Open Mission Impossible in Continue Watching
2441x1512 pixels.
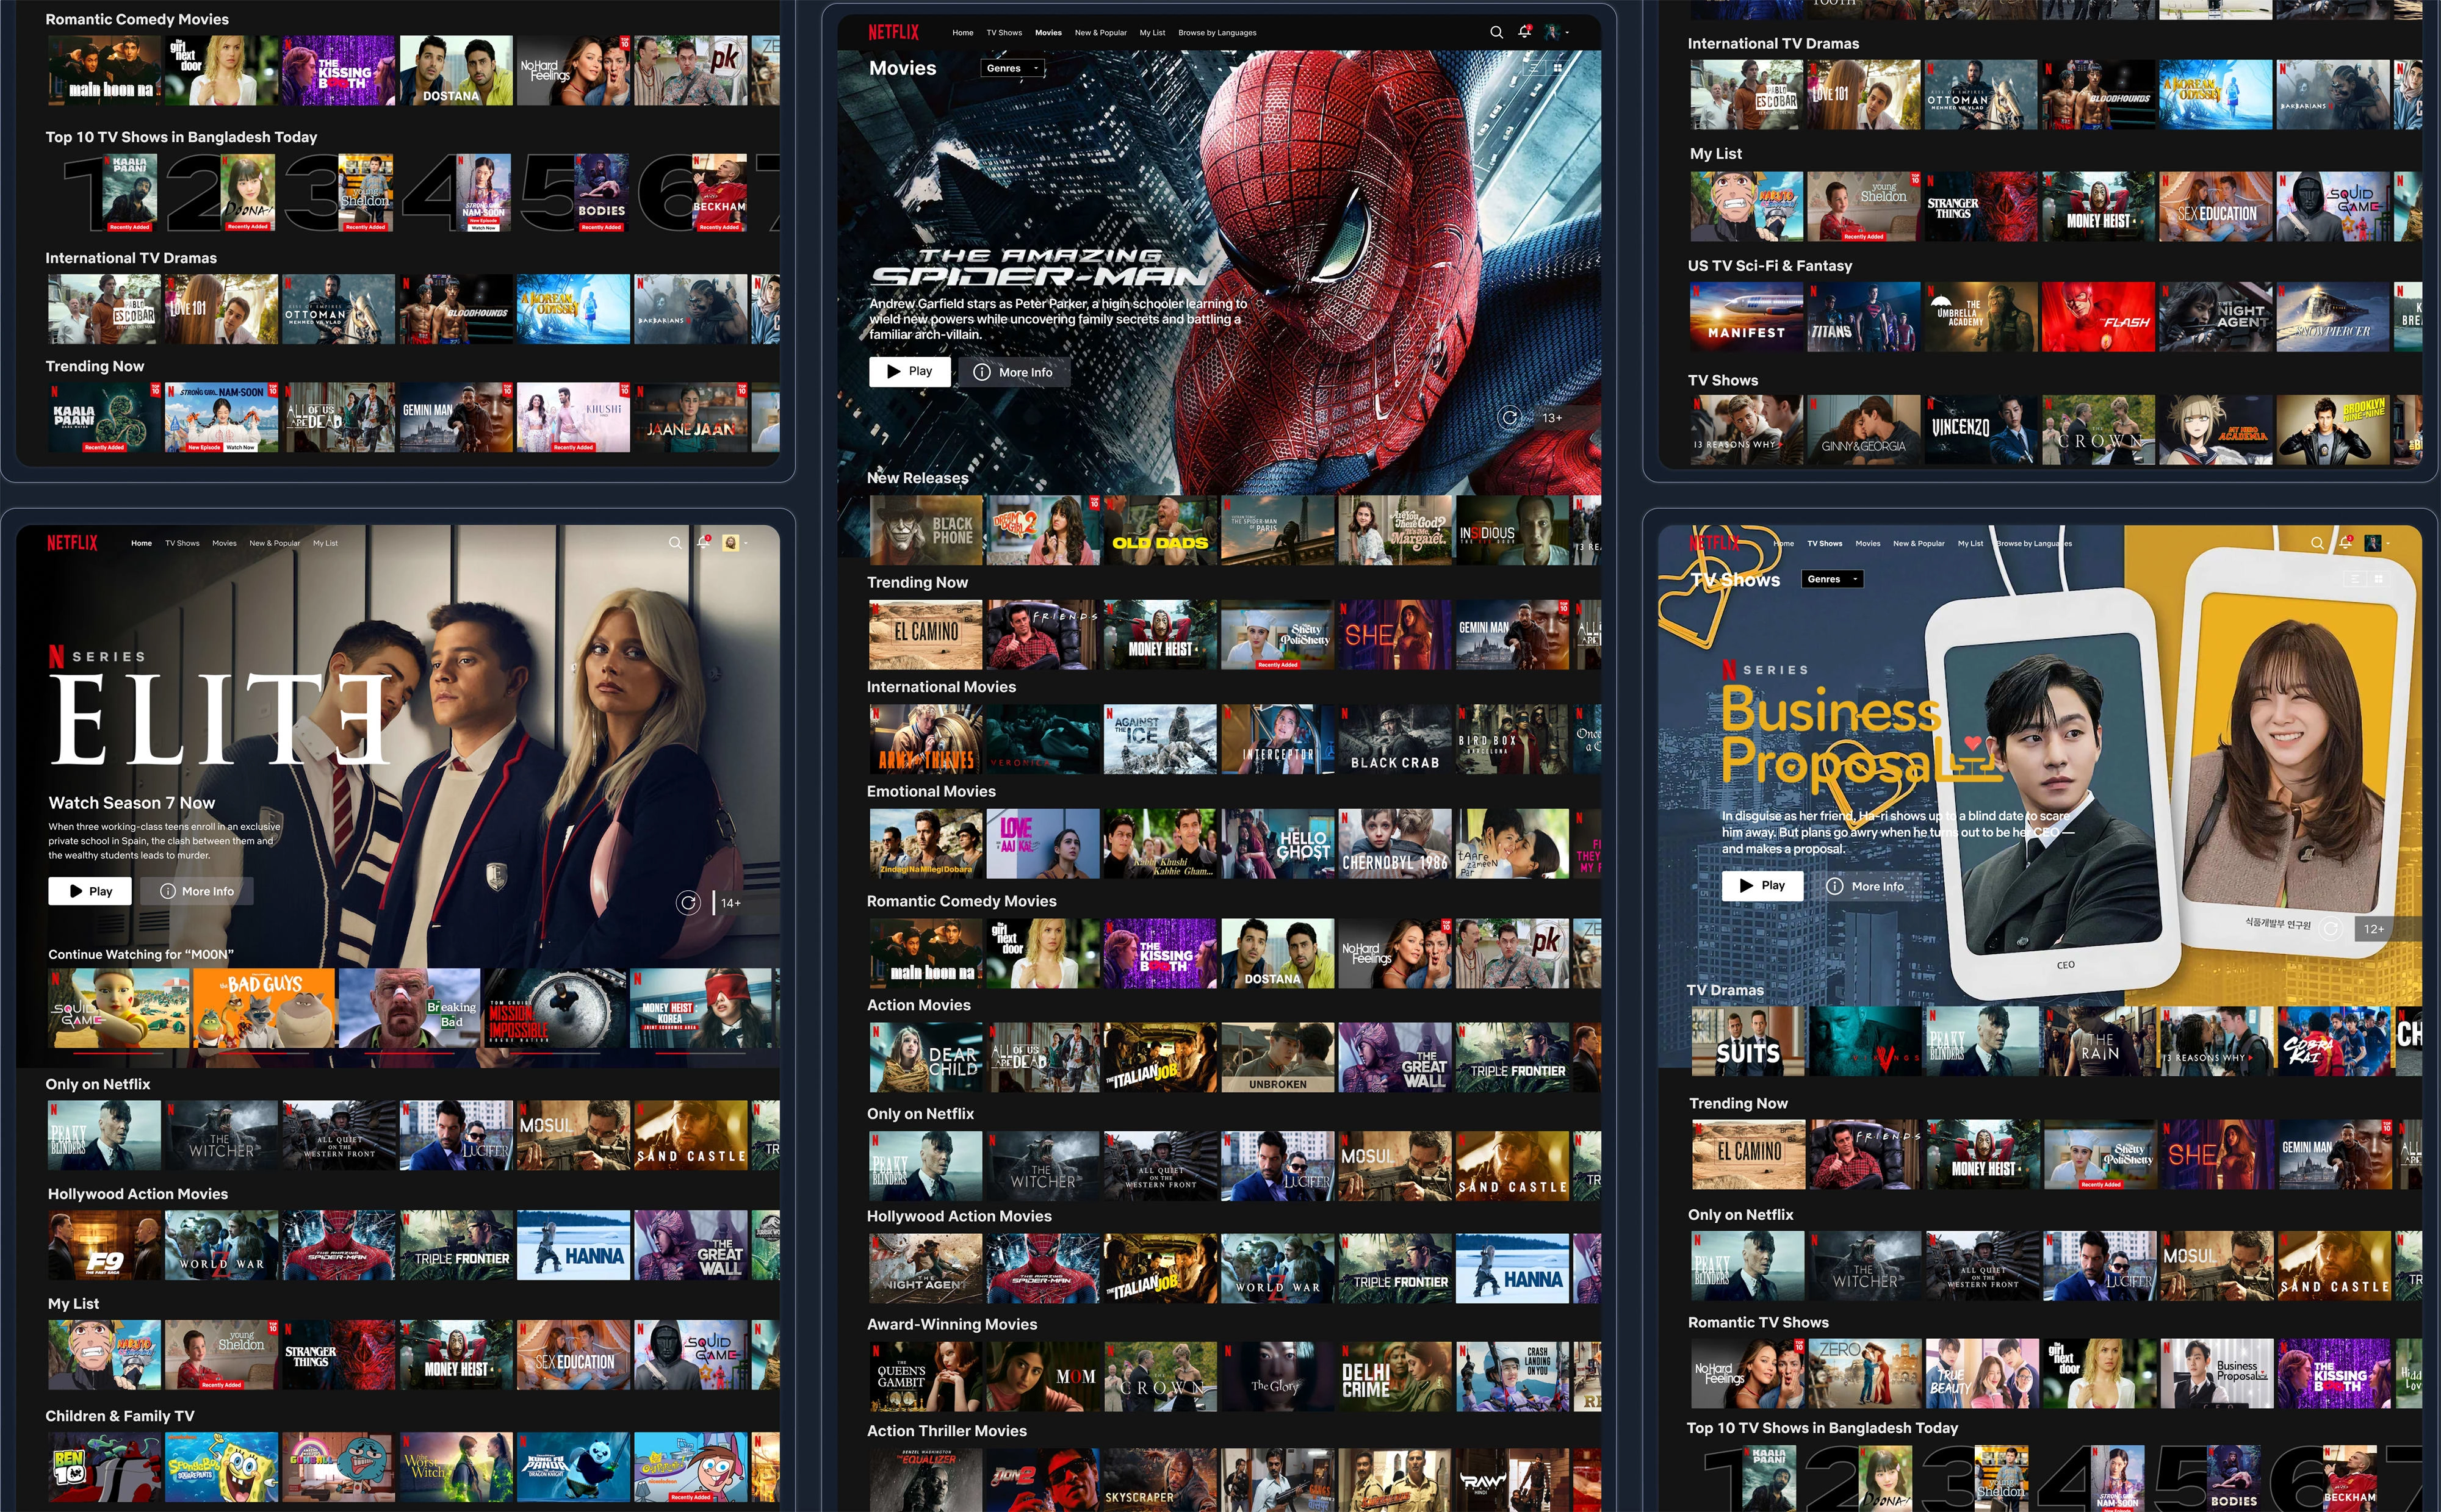[x=554, y=1008]
